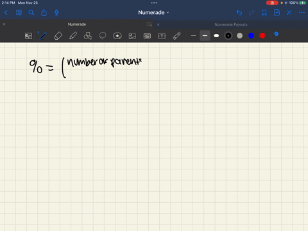Screen dimensions: 308x231
Task: Open the keyboard typing tool
Action: 147,36
